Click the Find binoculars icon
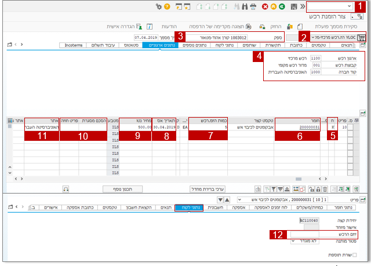The height and width of the screenshot is (266, 371). [245, 6]
